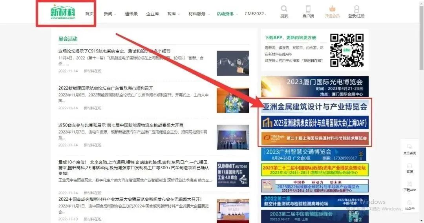424x223 pixels.
Task: Open the 客服 headset icon
Action: click(x=409, y=165)
